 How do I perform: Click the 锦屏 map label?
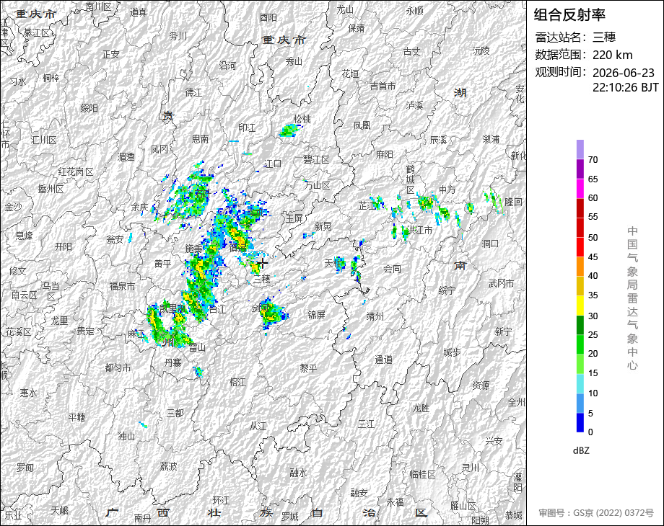coord(316,315)
